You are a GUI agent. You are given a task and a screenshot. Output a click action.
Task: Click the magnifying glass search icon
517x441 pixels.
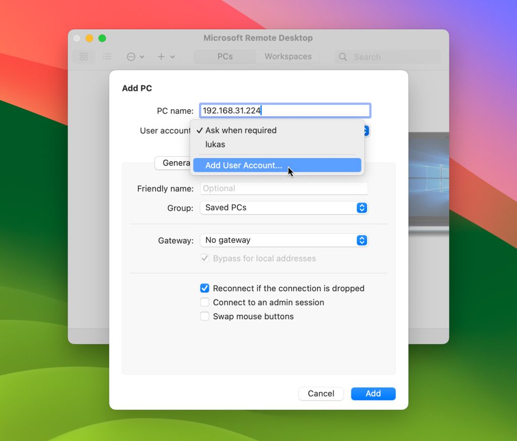342,57
